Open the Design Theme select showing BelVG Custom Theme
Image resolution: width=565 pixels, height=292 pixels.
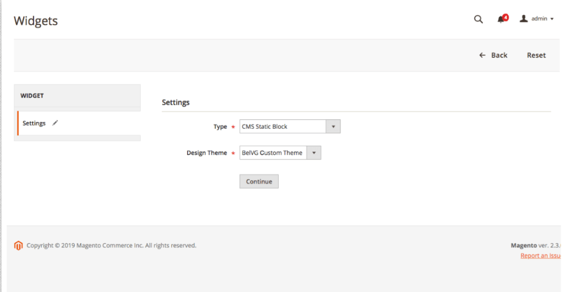280,153
